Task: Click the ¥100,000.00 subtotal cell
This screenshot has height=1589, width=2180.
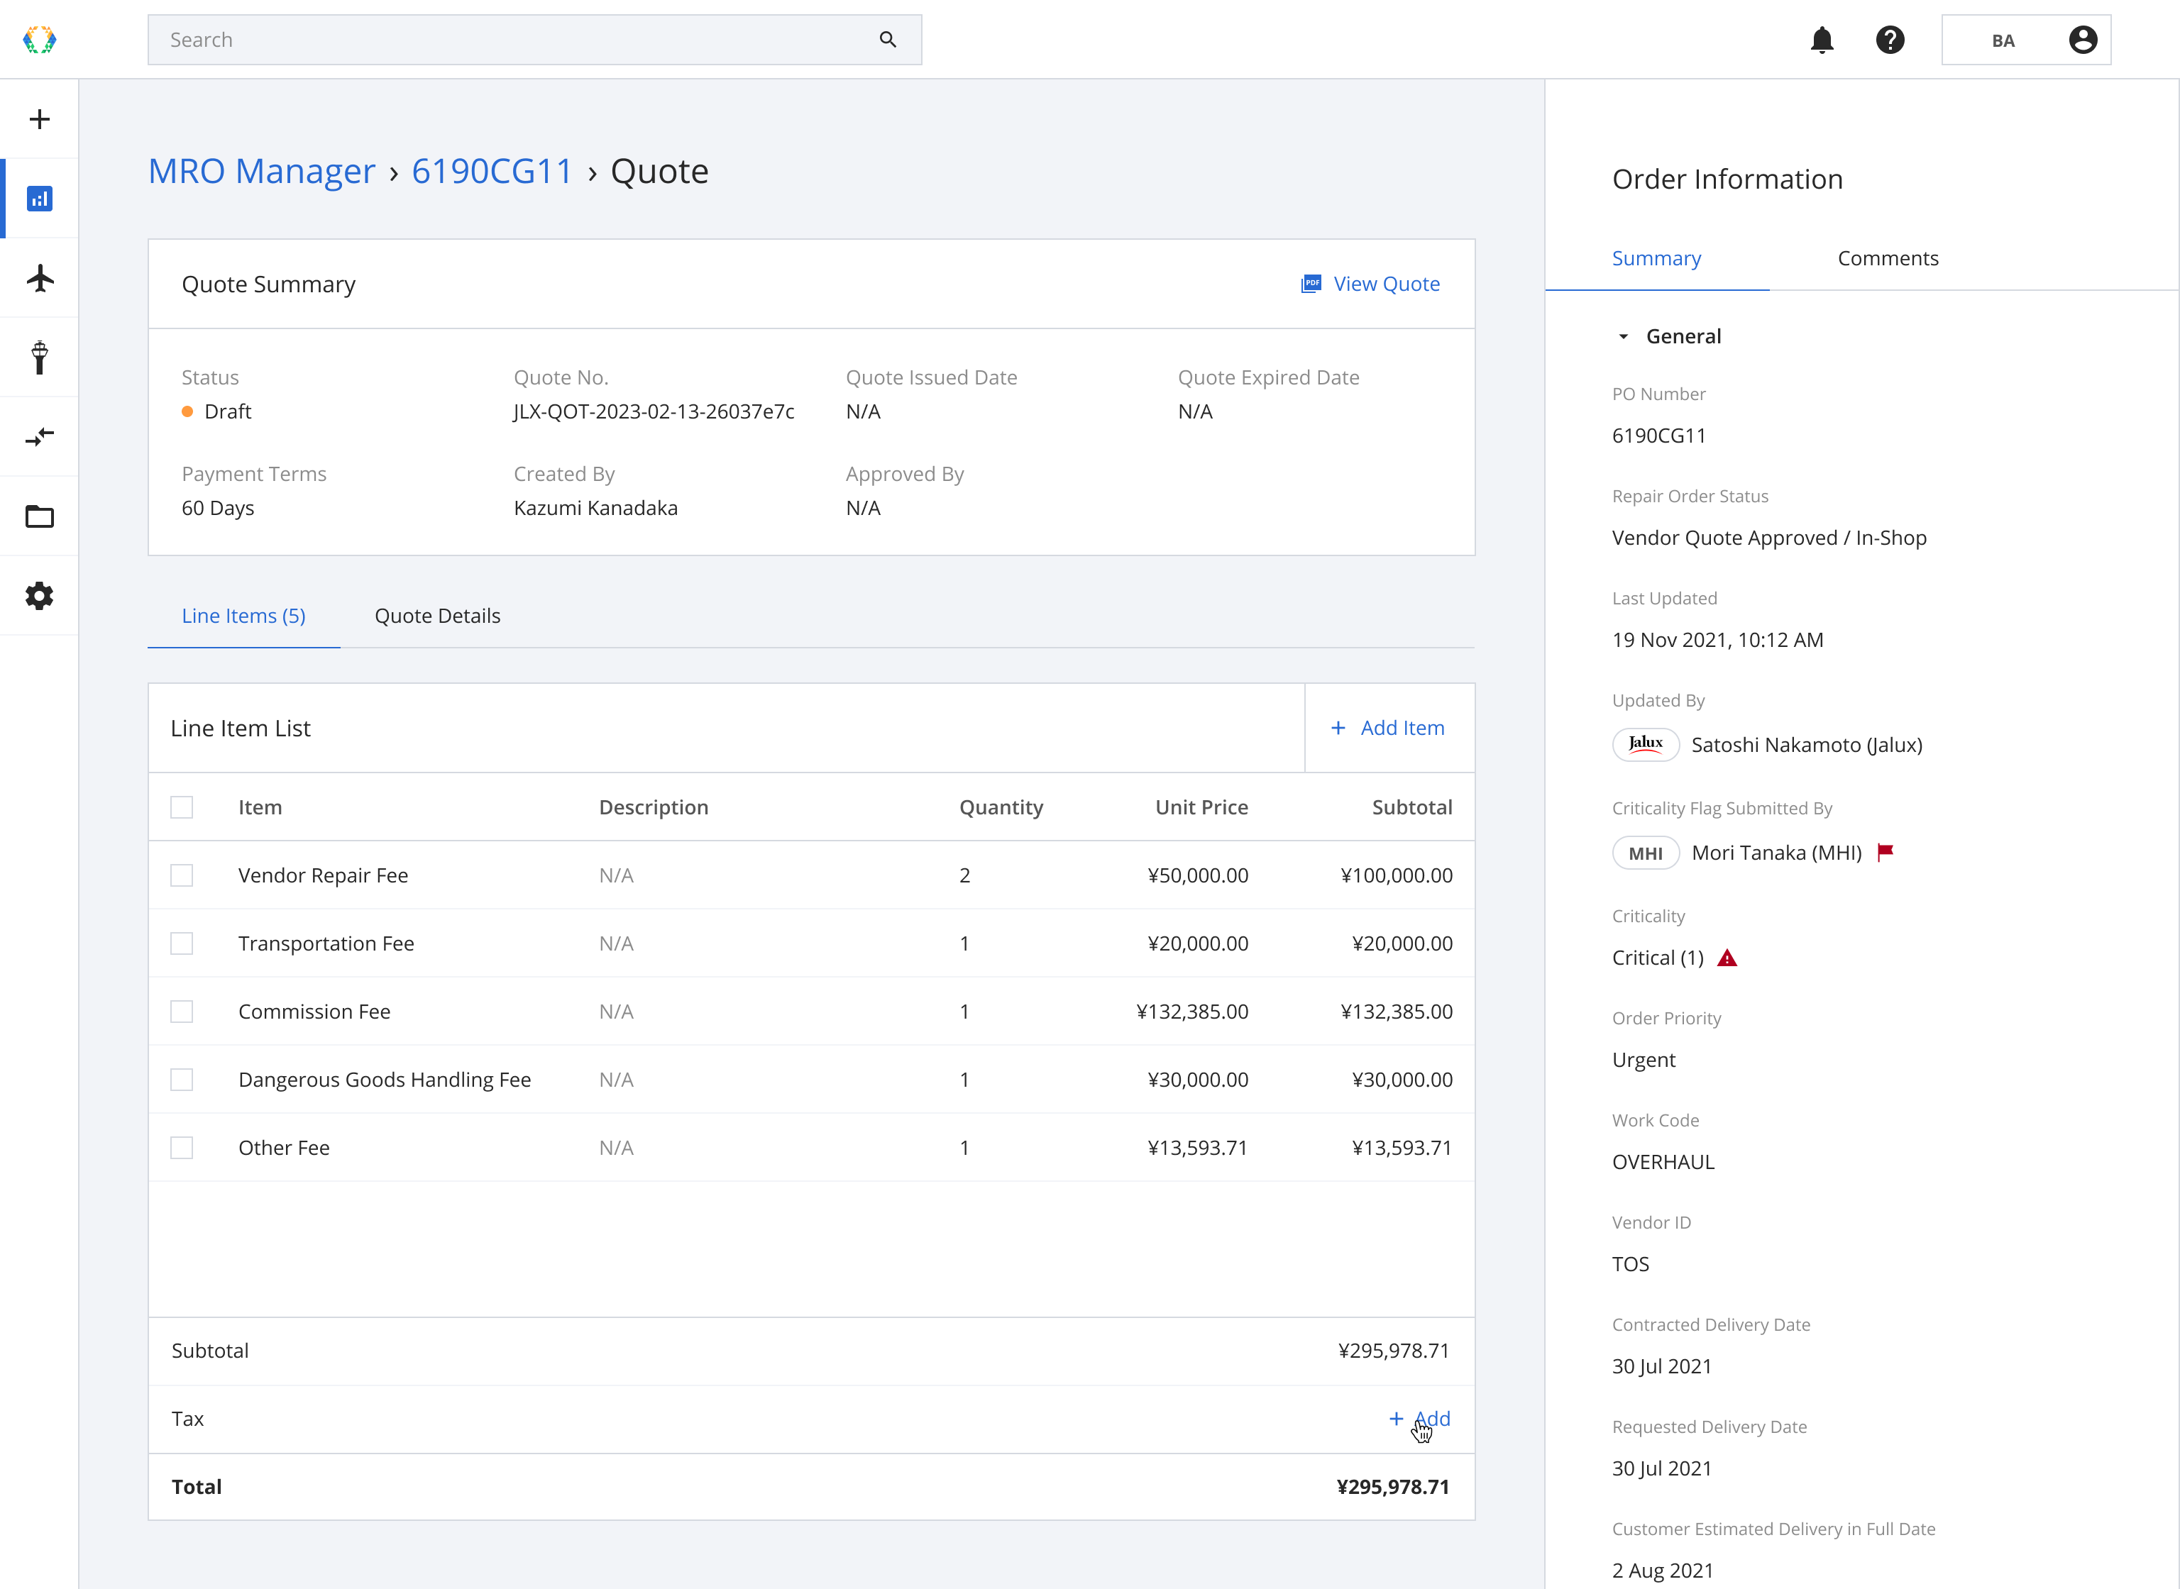Action: tap(1397, 875)
